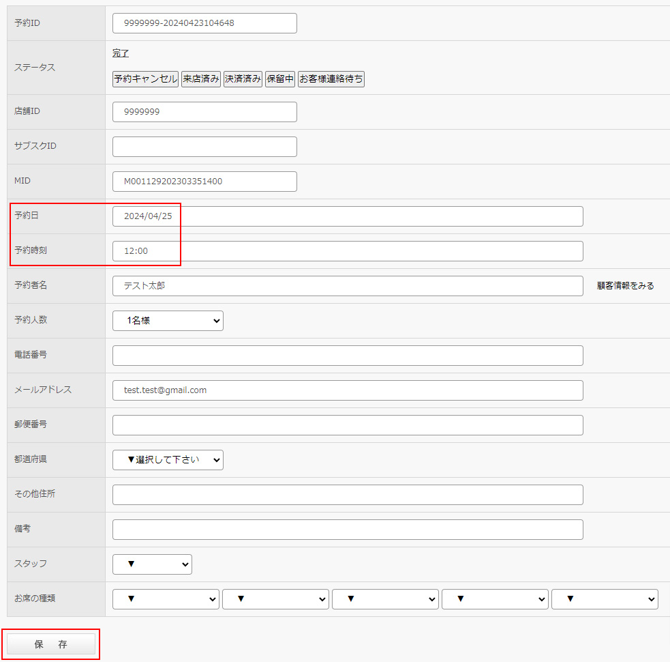Open the スタッフ dropdown
Viewport: 670px width, 662px height.
pos(152,564)
